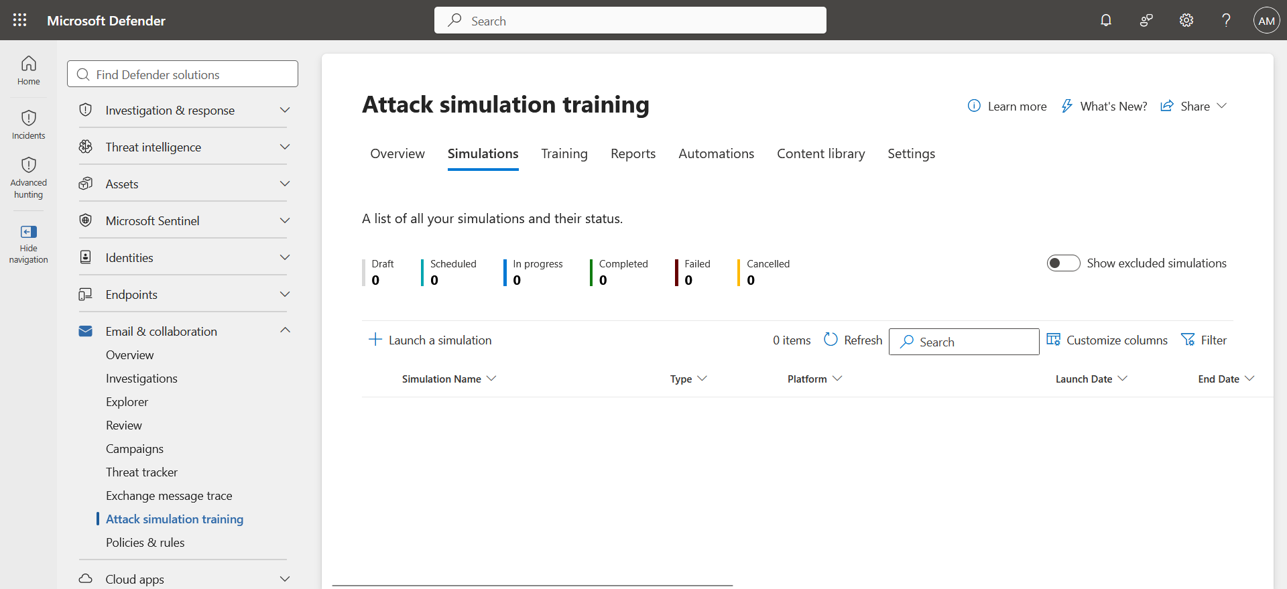Screen dimensions: 1287x589
Task: Open the app launcher waffle icon
Action: [x=20, y=20]
